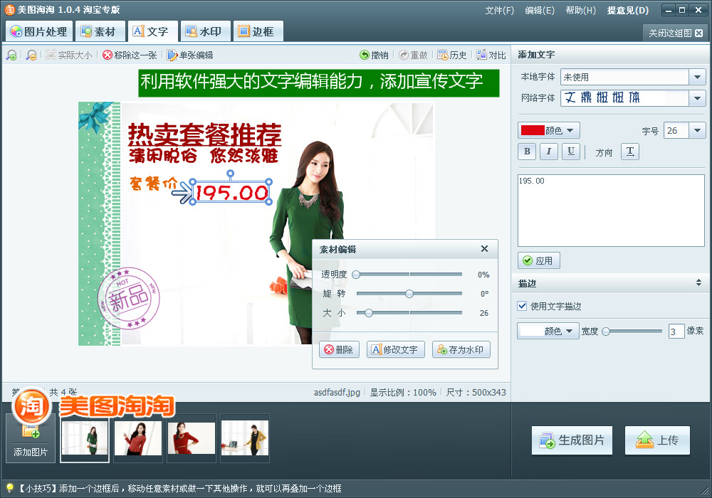Switch to the 图片处理 tab

point(39,31)
